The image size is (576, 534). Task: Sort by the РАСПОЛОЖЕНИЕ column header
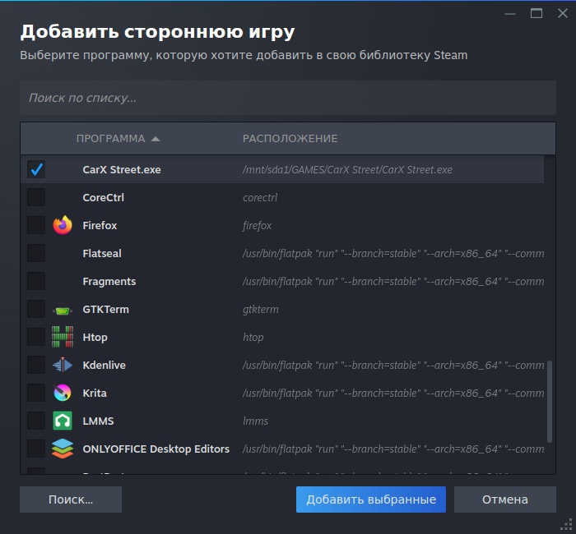point(290,139)
